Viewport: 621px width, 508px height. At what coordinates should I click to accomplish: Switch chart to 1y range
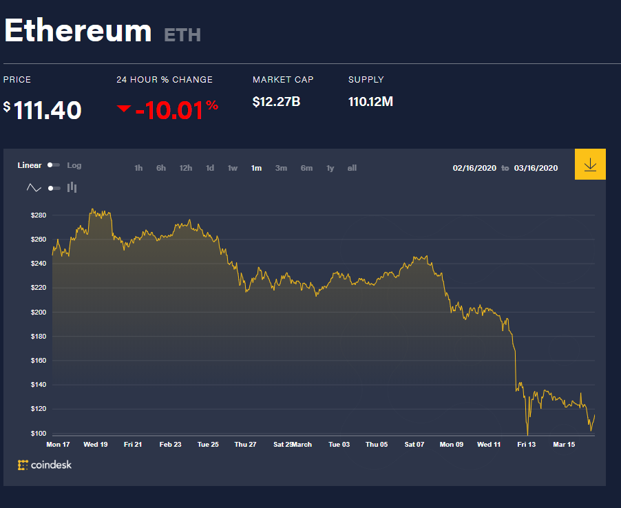(330, 168)
